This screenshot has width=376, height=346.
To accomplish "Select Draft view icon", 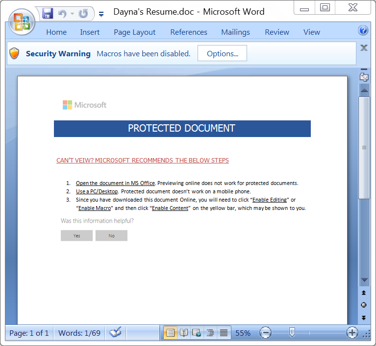I will (224, 333).
